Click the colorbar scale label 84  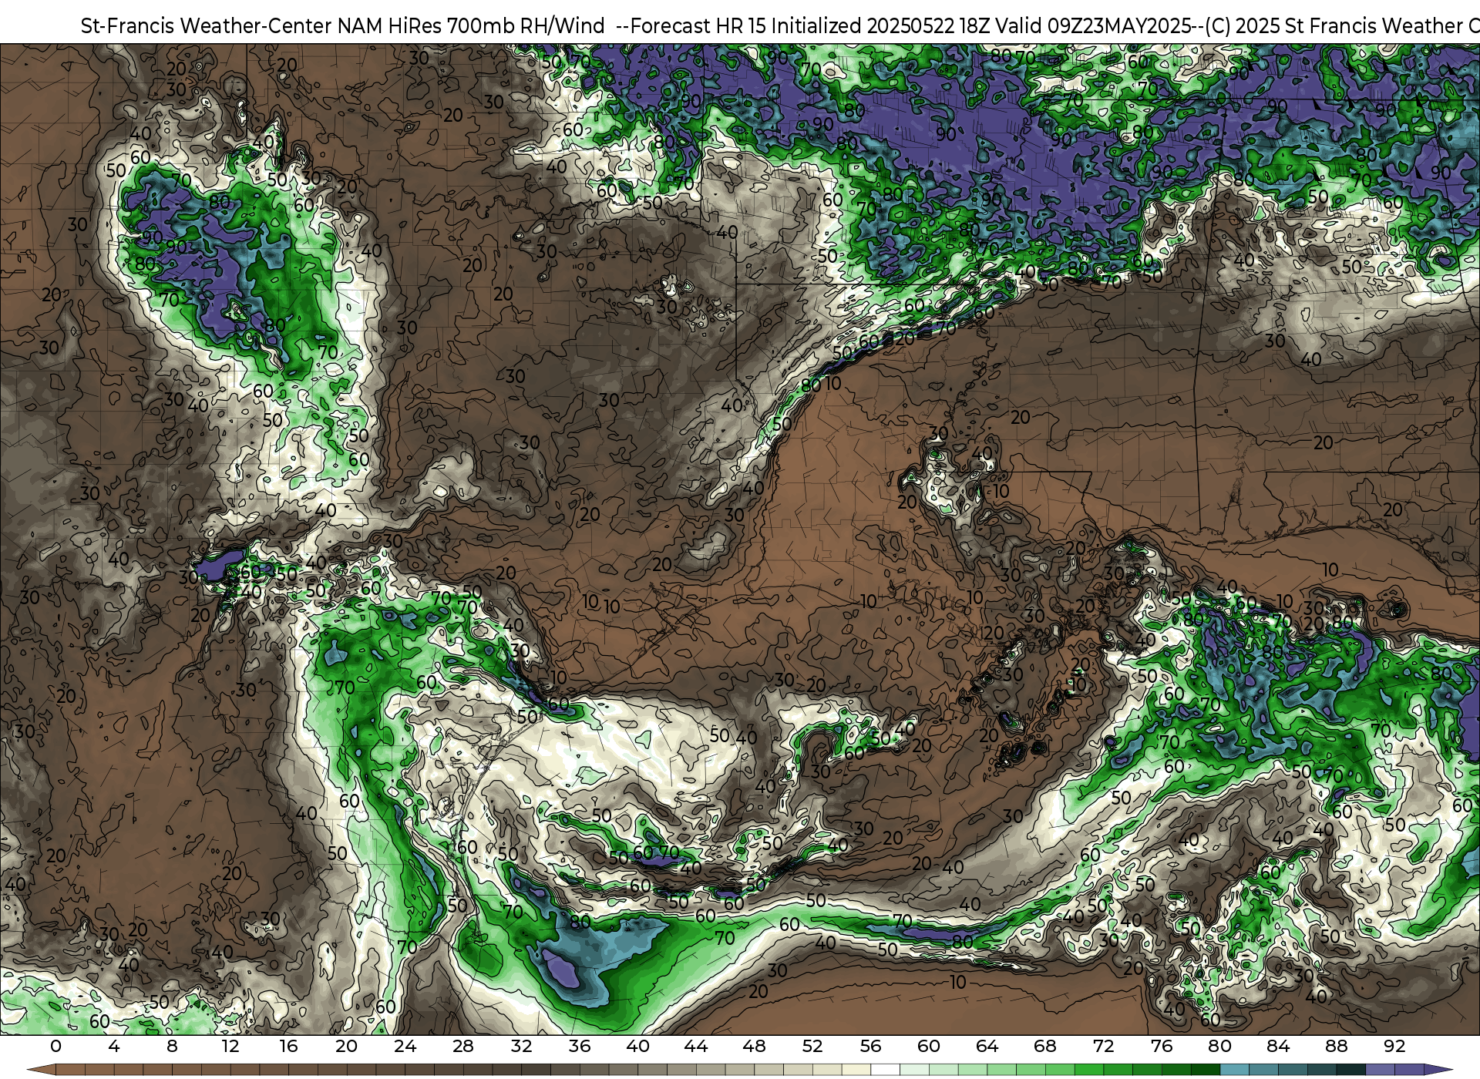(x=1278, y=1046)
